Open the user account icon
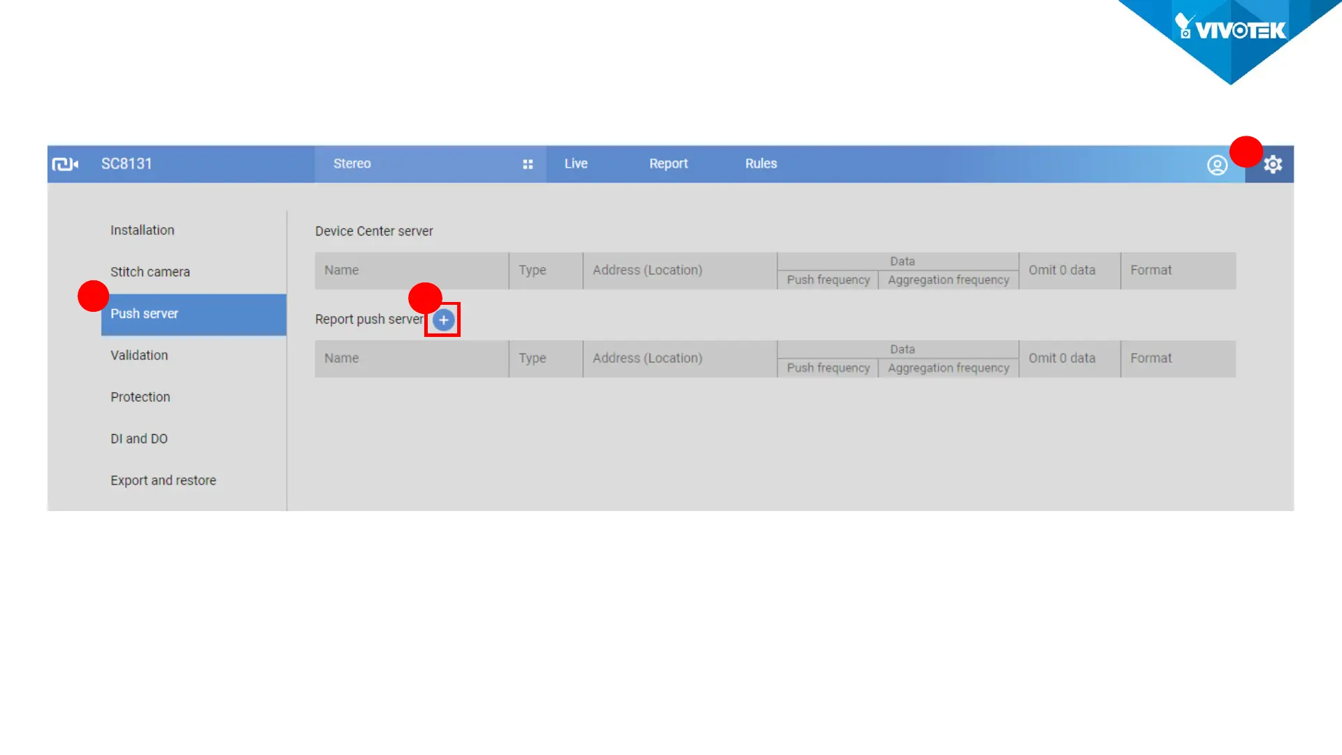The image size is (1342, 755). [x=1217, y=165]
